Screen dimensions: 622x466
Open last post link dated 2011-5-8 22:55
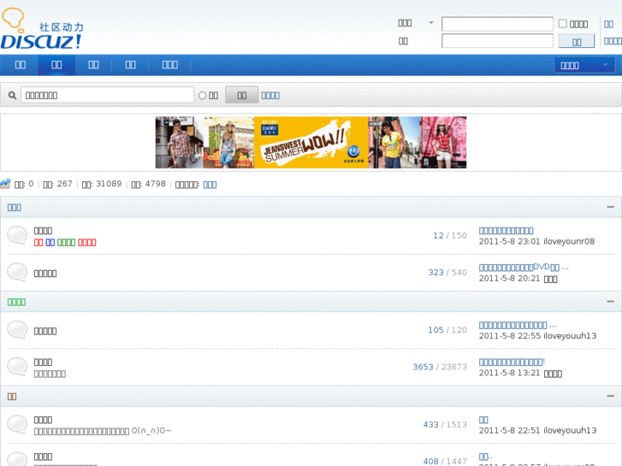click(x=518, y=325)
